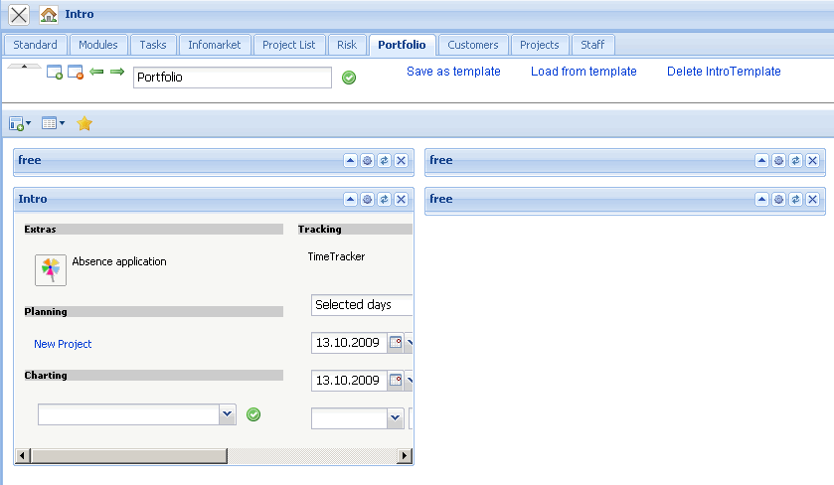Click the yellow star favorites icon

pos(84,123)
